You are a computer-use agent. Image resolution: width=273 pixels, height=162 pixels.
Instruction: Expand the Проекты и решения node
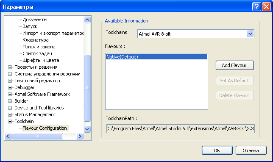pos(10,67)
